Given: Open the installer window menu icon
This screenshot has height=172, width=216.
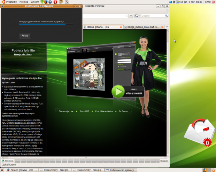Looking at the screenshot, I should (2, 6).
